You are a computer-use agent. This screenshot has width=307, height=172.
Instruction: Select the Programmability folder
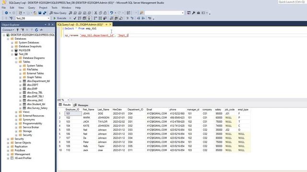click(32, 123)
